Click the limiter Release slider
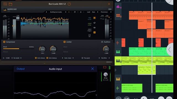The width and height of the screenshot is (177, 99). (x=80, y=54)
